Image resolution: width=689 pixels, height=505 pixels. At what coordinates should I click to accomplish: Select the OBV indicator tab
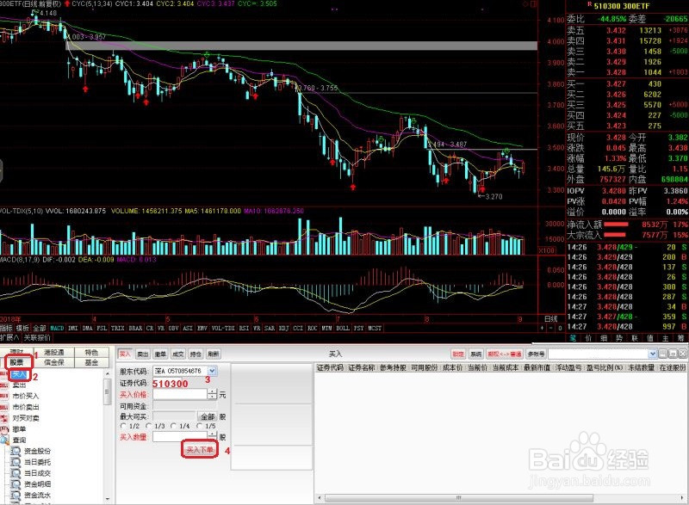coord(174,328)
